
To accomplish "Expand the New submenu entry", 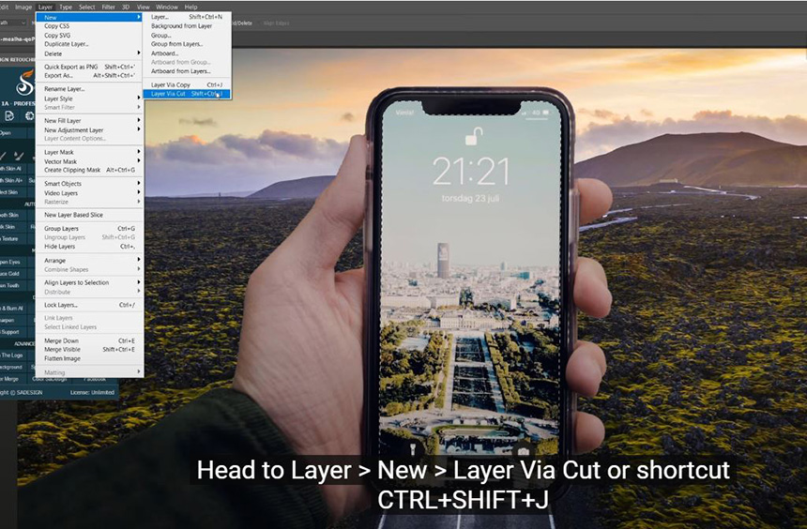I will point(89,17).
